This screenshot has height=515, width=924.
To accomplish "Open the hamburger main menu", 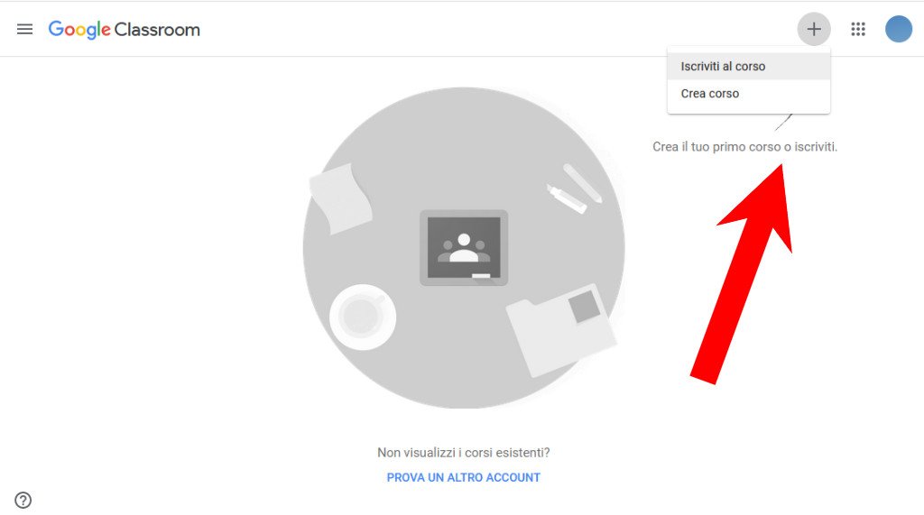I will coord(24,29).
